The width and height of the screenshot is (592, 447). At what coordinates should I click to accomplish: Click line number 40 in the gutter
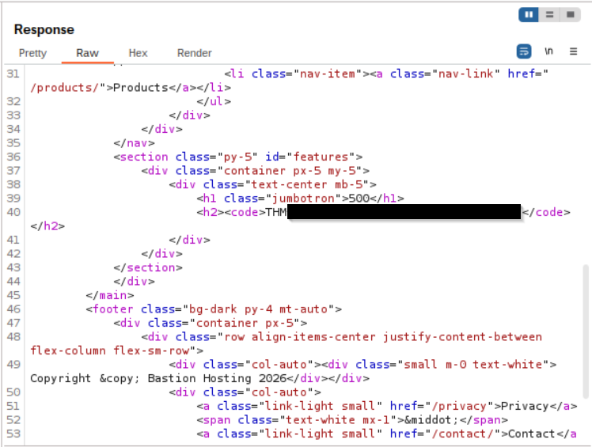click(x=12, y=212)
